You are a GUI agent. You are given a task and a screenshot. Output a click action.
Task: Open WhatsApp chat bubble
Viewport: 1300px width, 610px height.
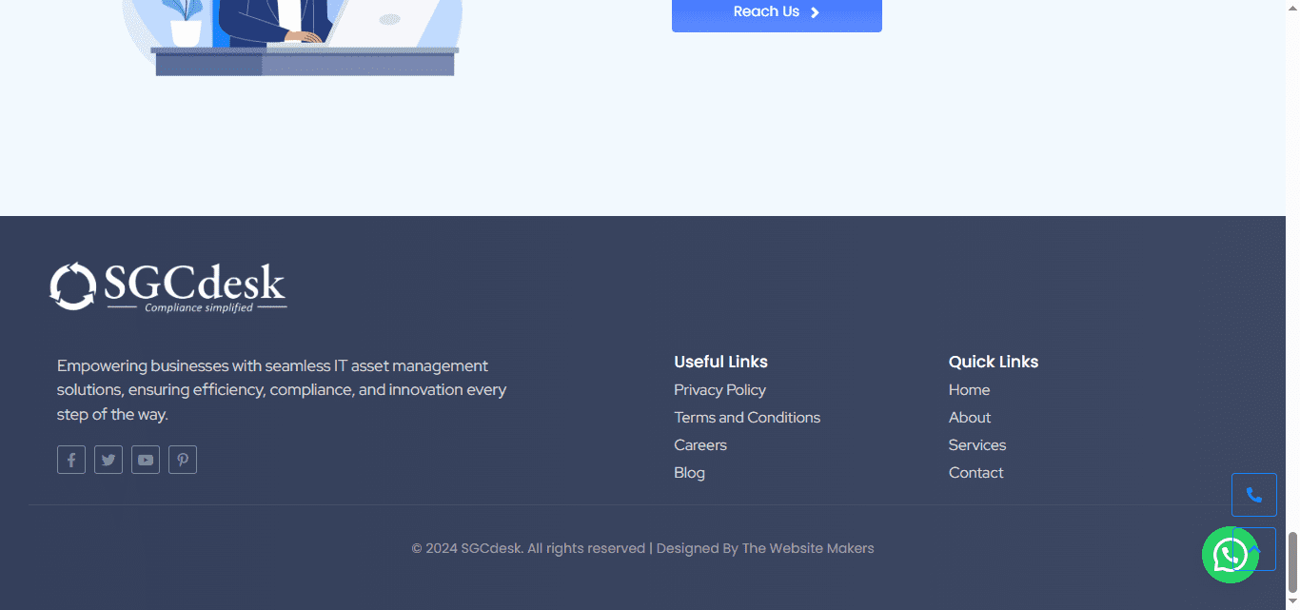1229,555
